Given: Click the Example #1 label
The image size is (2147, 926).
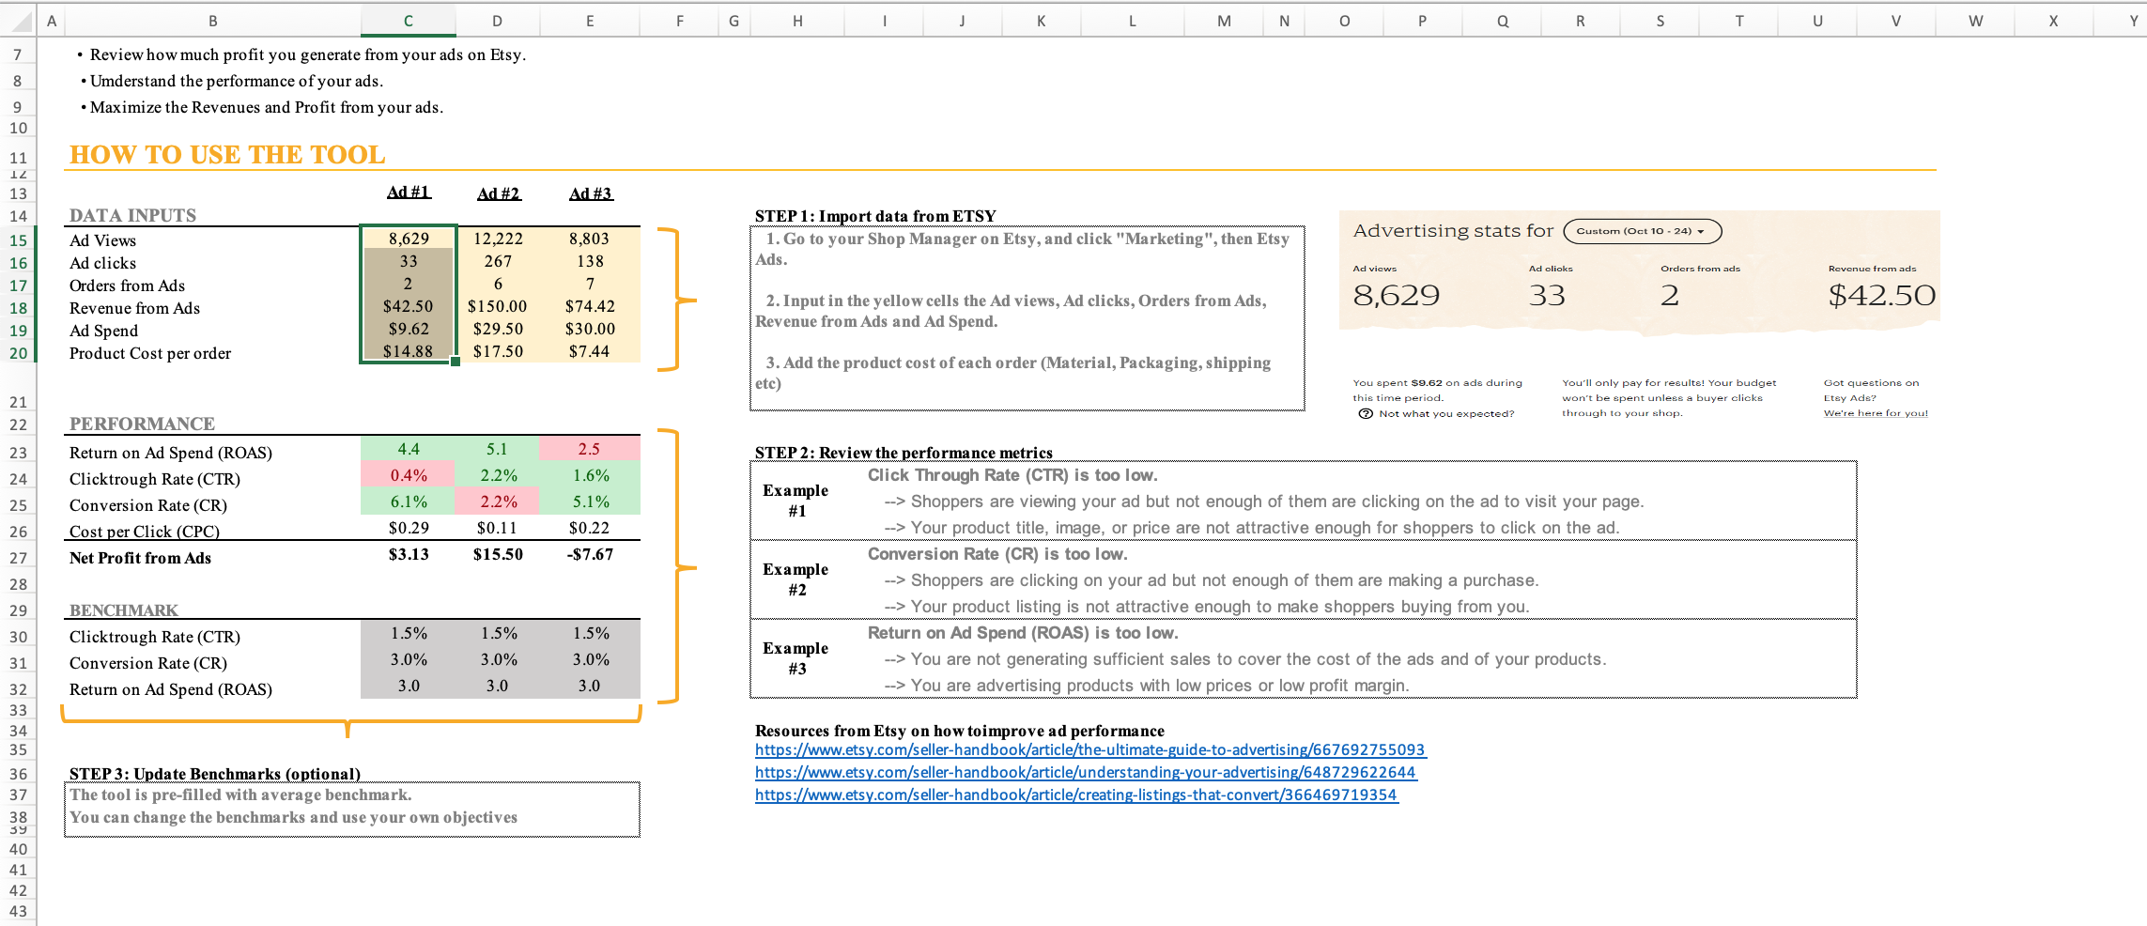Looking at the screenshot, I should pos(795,501).
